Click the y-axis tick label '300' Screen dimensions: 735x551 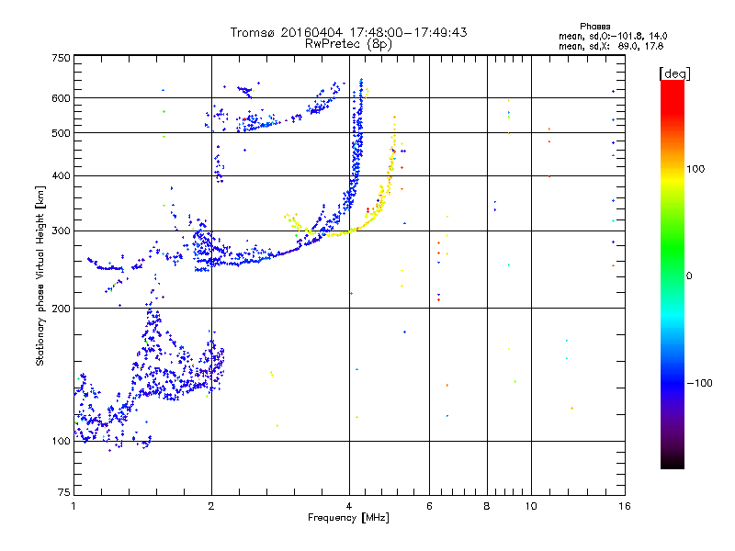coord(61,231)
